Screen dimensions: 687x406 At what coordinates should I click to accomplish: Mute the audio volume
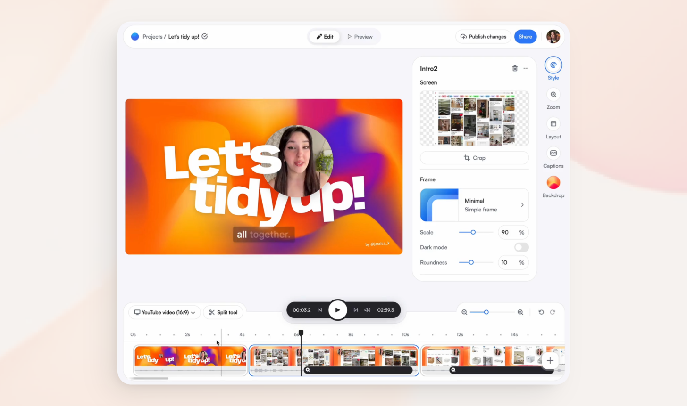click(x=367, y=310)
